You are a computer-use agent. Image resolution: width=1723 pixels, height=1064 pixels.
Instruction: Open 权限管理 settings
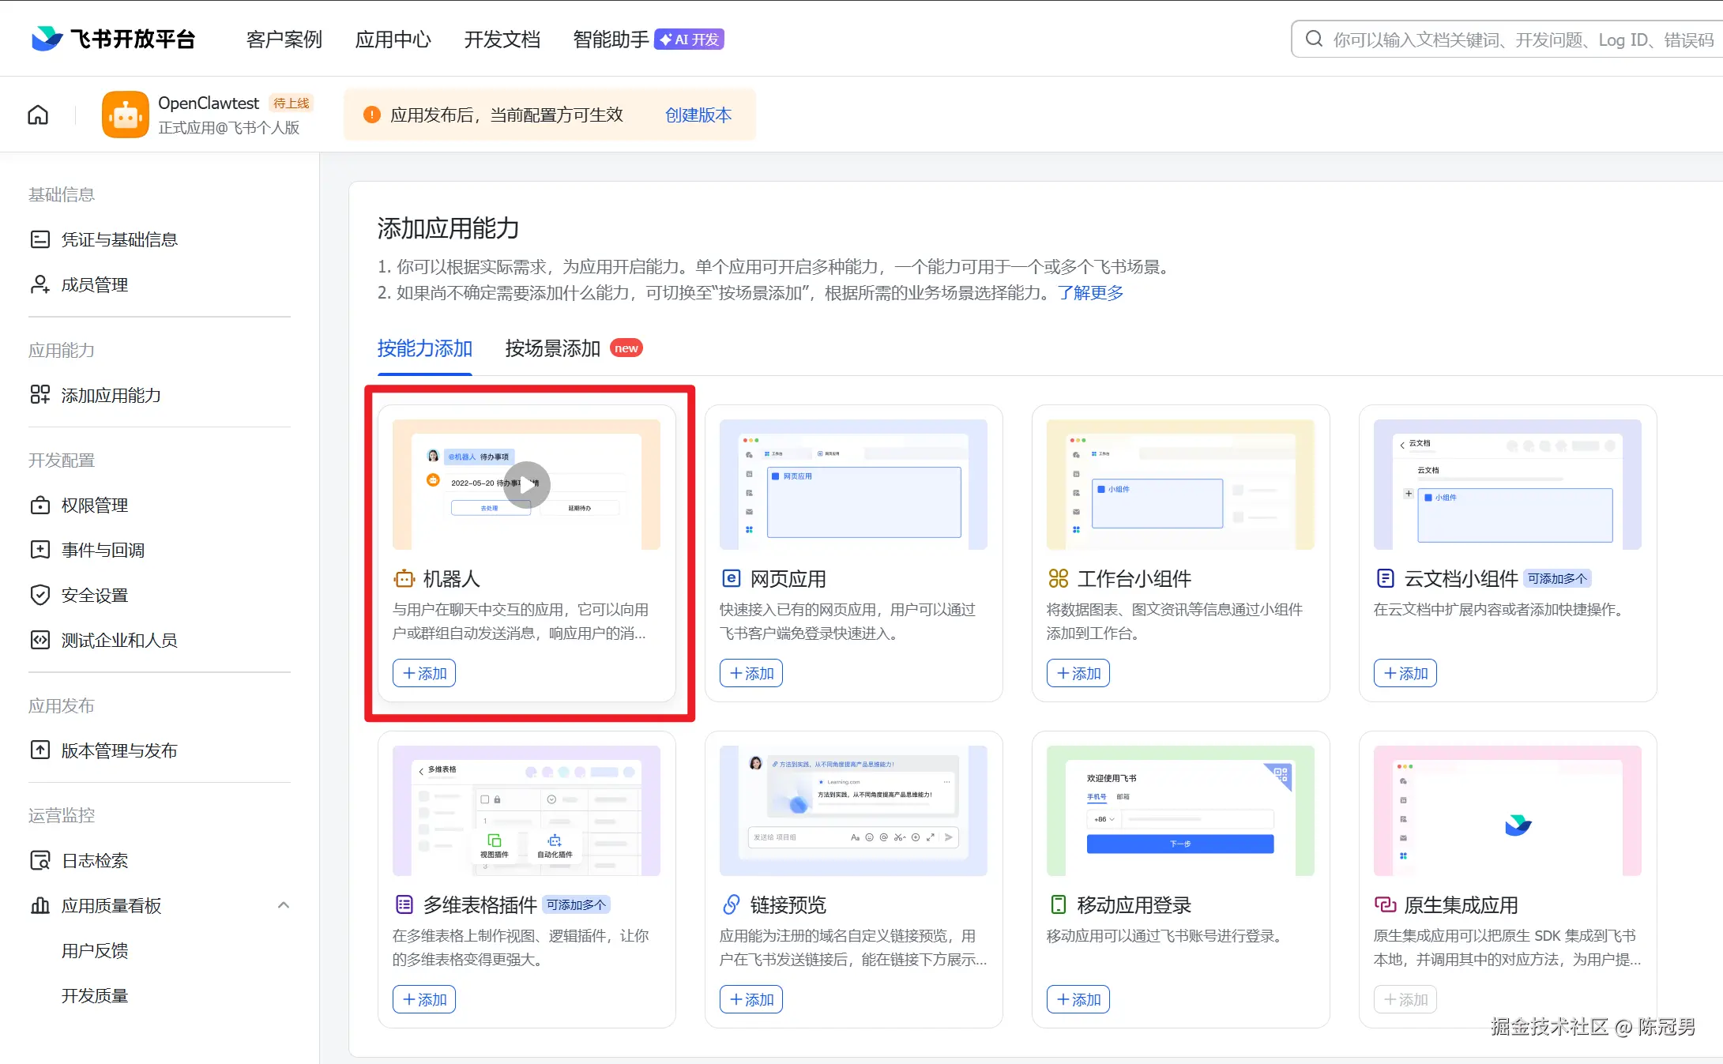(x=94, y=506)
